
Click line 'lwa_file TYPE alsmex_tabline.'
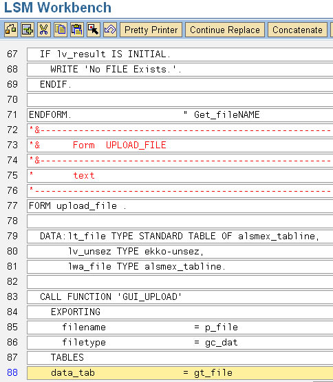click(180, 267)
